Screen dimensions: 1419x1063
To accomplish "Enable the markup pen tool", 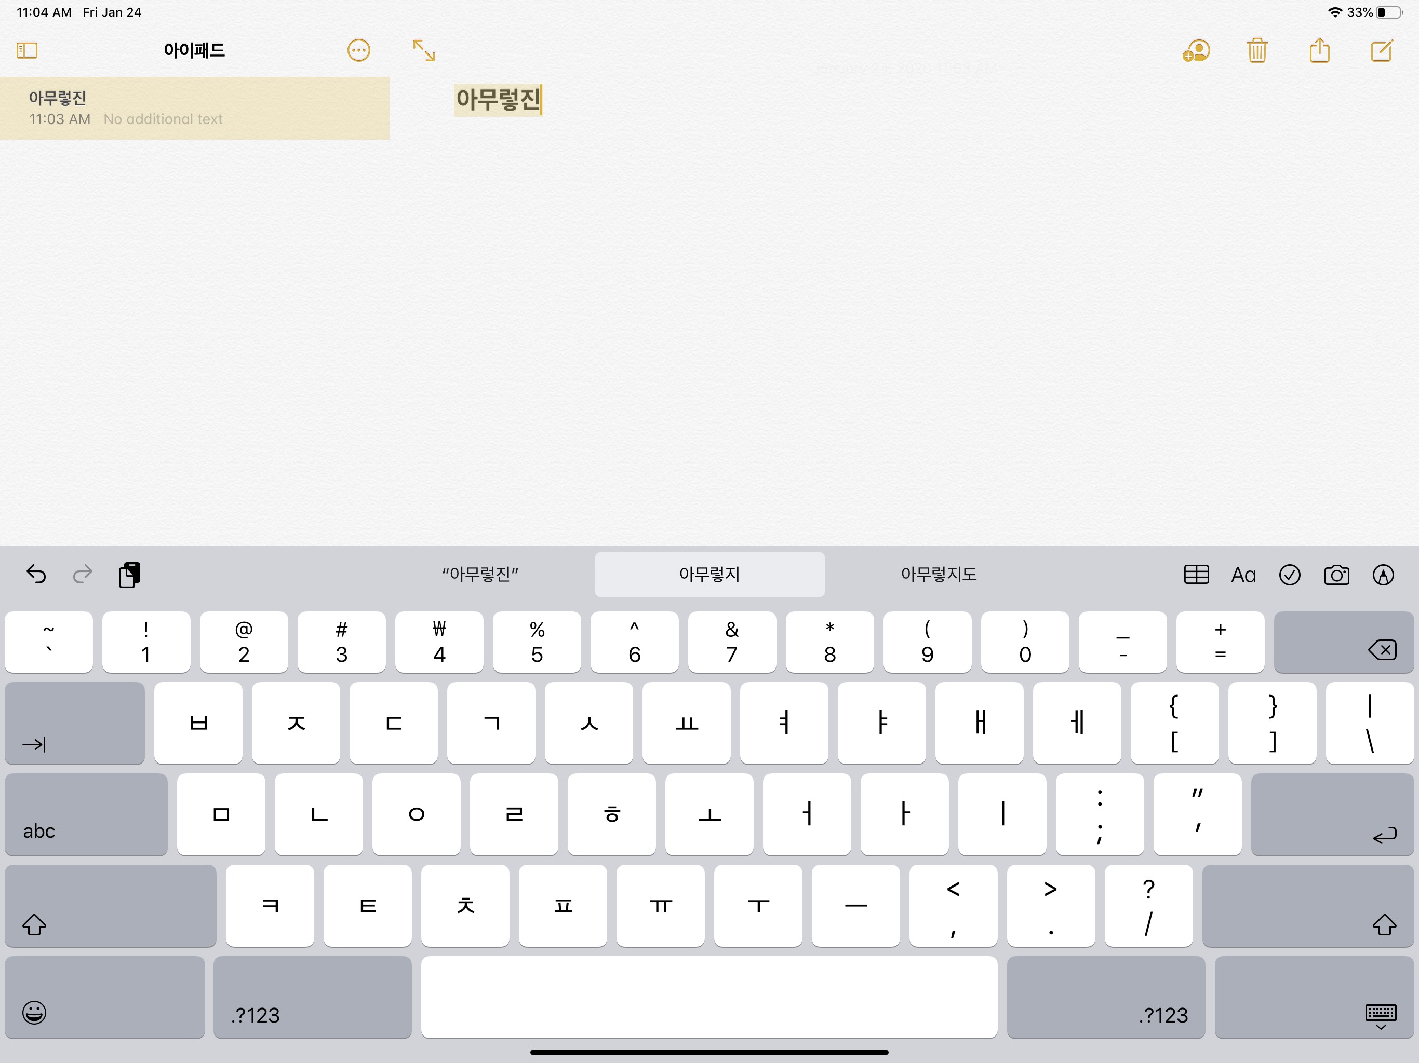I will click(1383, 575).
